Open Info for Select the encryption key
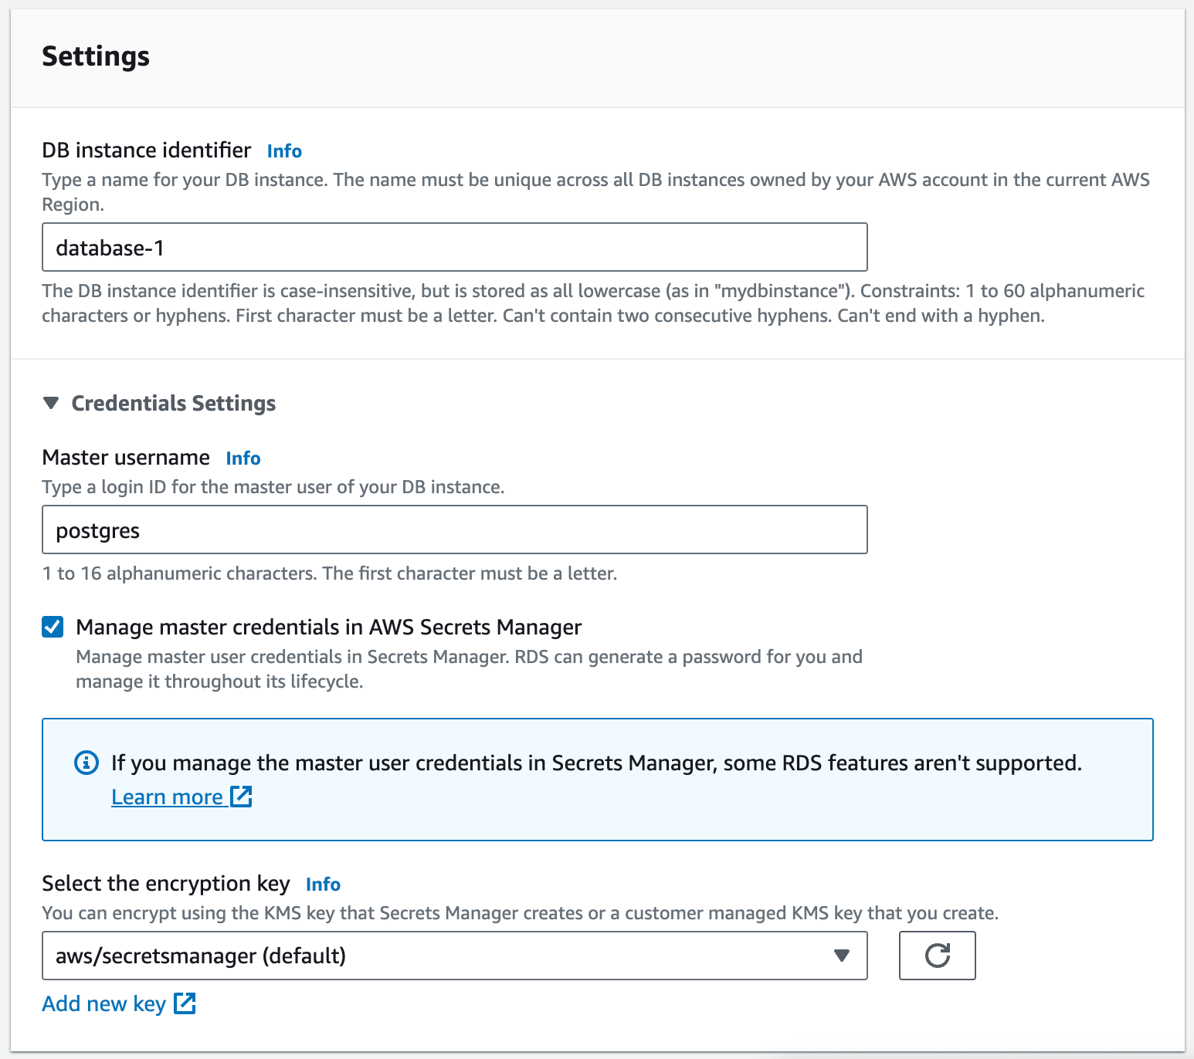The height and width of the screenshot is (1059, 1194). tap(323, 885)
